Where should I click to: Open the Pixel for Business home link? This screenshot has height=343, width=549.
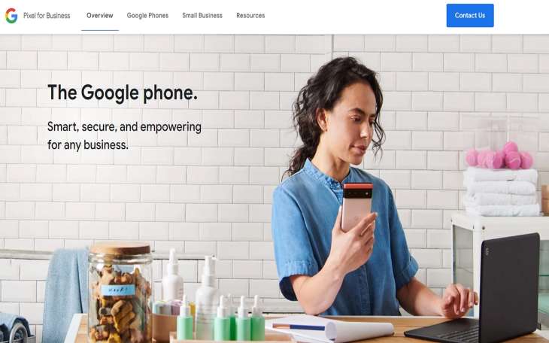tap(47, 16)
